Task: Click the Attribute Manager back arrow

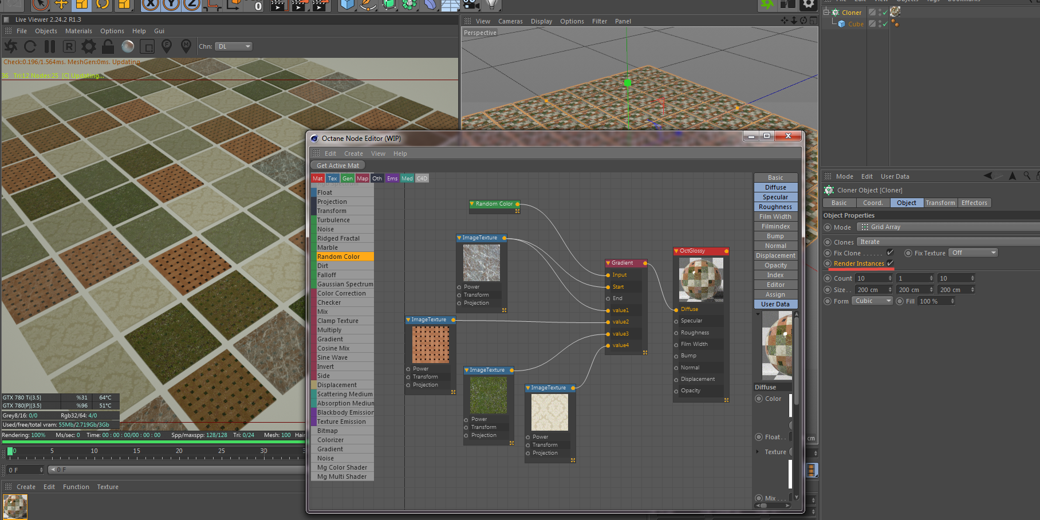Action: click(x=988, y=176)
